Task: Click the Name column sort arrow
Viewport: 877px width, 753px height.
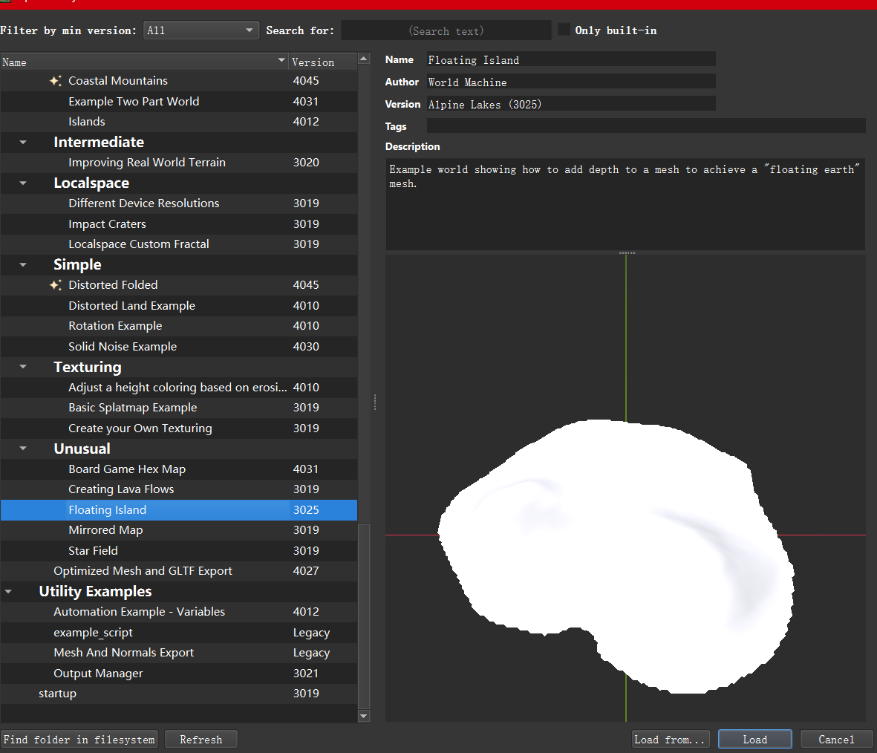Action: pos(281,60)
